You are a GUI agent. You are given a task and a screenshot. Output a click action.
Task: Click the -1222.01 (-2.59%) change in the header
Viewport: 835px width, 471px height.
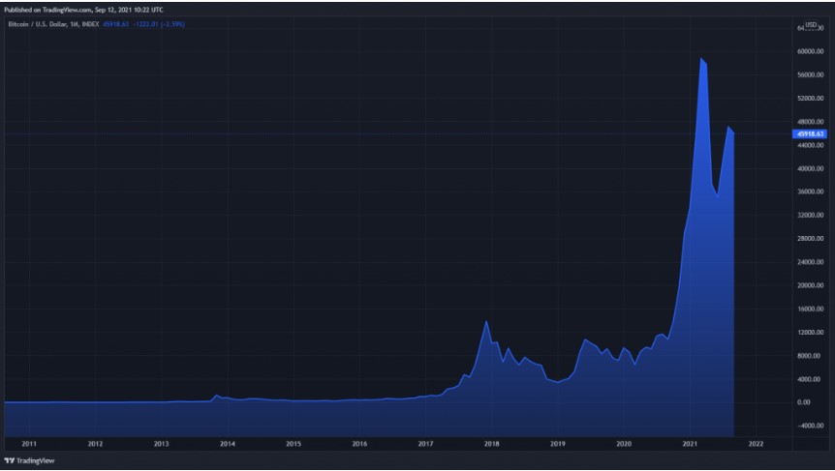tap(158, 24)
